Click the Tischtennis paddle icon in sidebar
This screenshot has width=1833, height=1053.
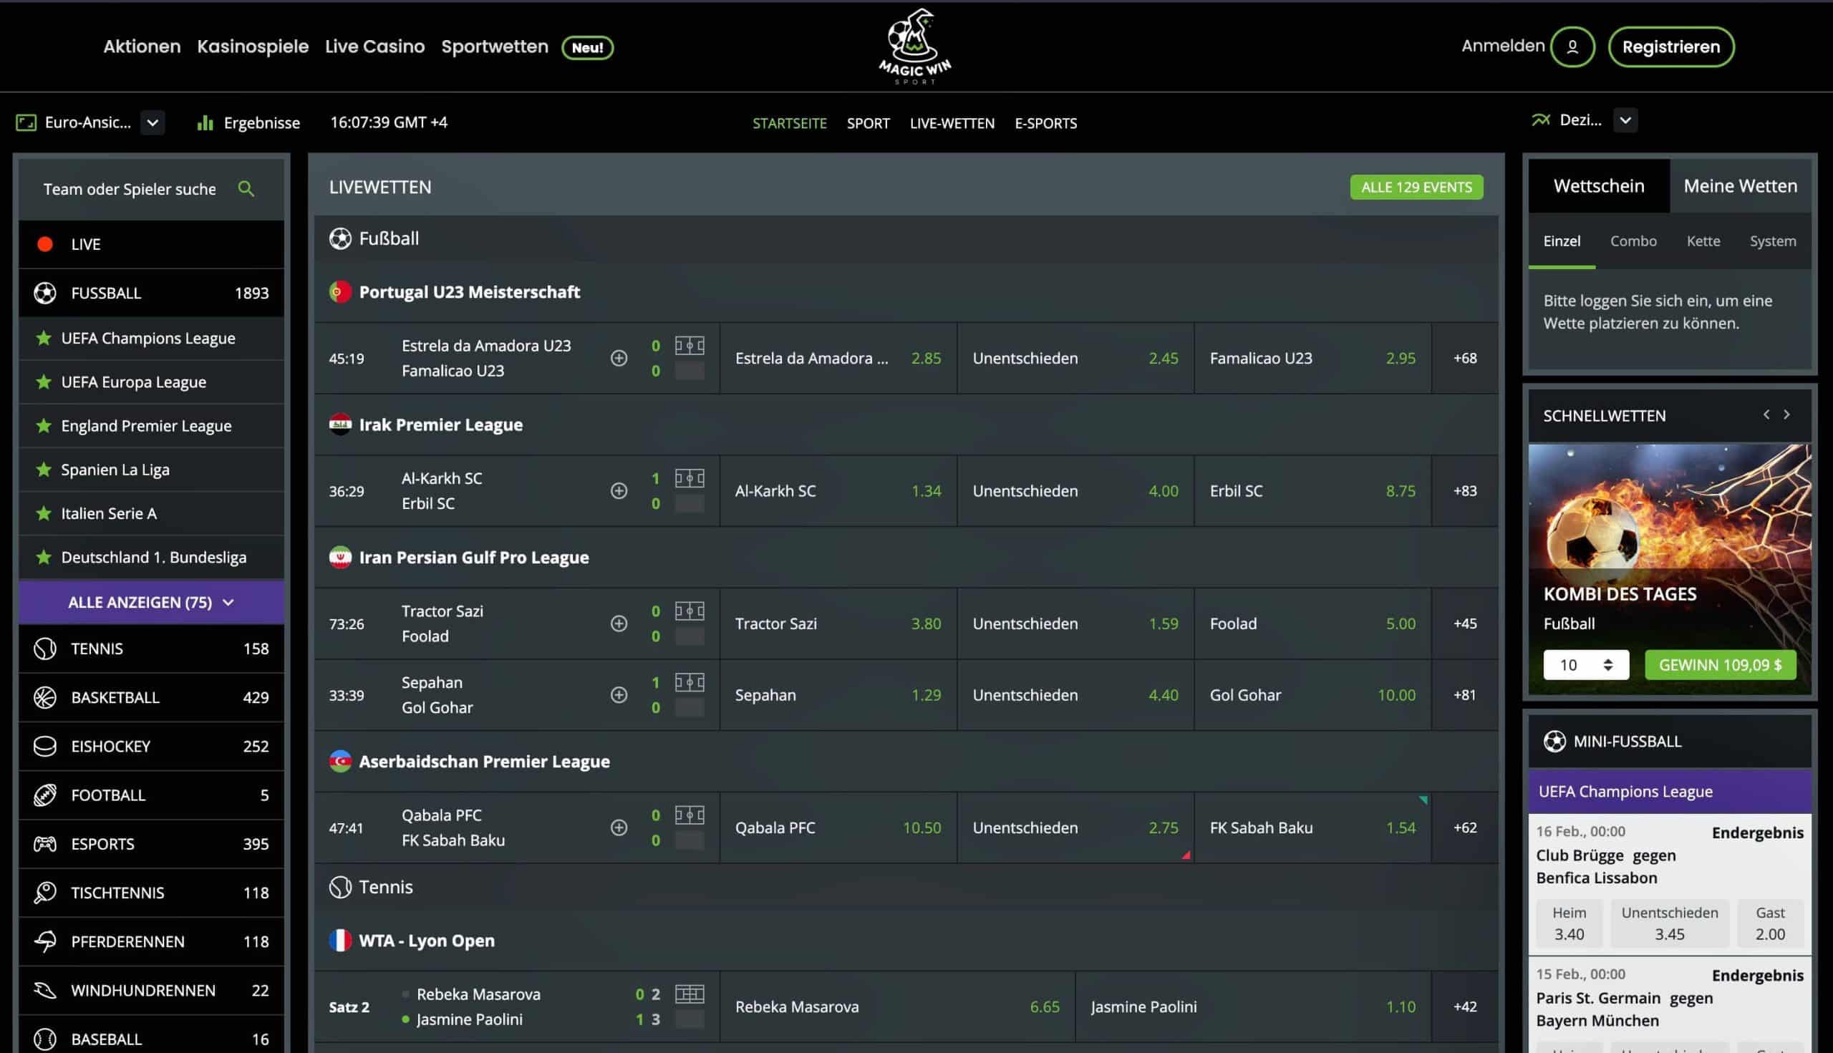45,893
